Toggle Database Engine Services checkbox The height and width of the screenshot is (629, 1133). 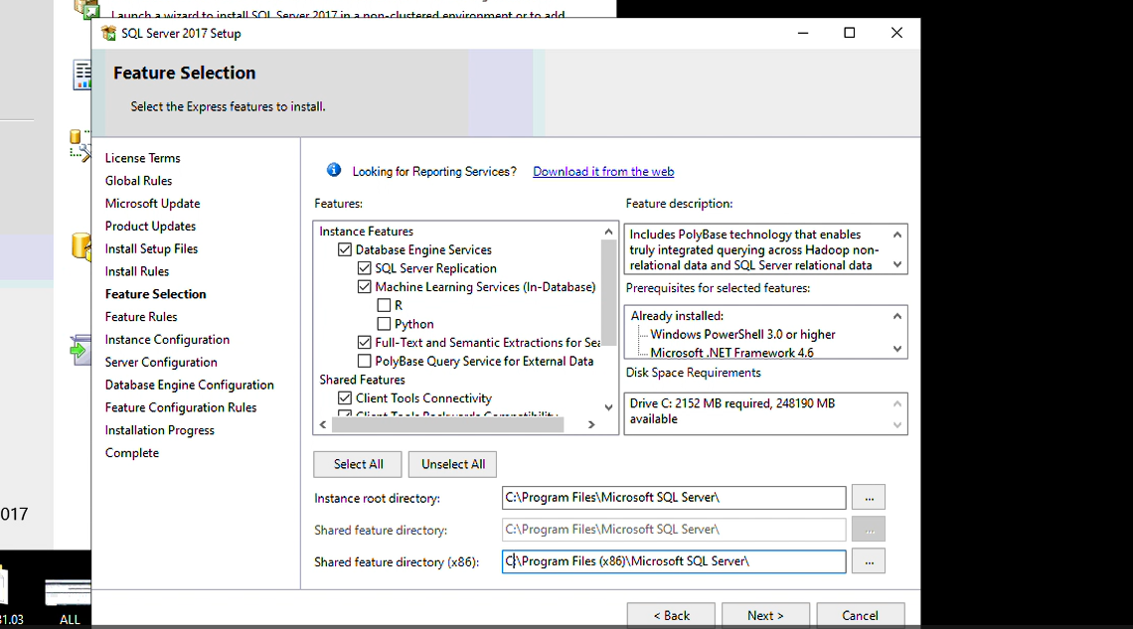345,249
